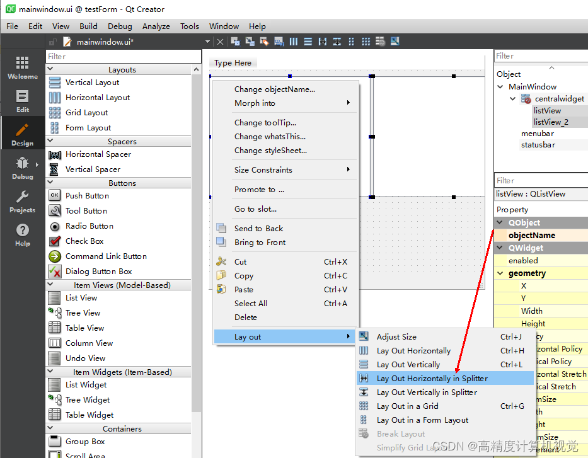588x458 pixels.
Task: Switch to Design mode in sidebar
Action: [x=23, y=134]
